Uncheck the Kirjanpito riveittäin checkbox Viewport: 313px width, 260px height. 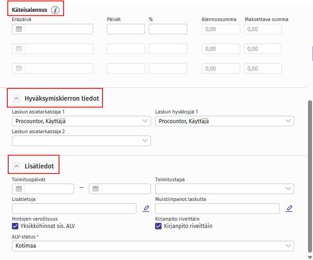click(x=159, y=226)
